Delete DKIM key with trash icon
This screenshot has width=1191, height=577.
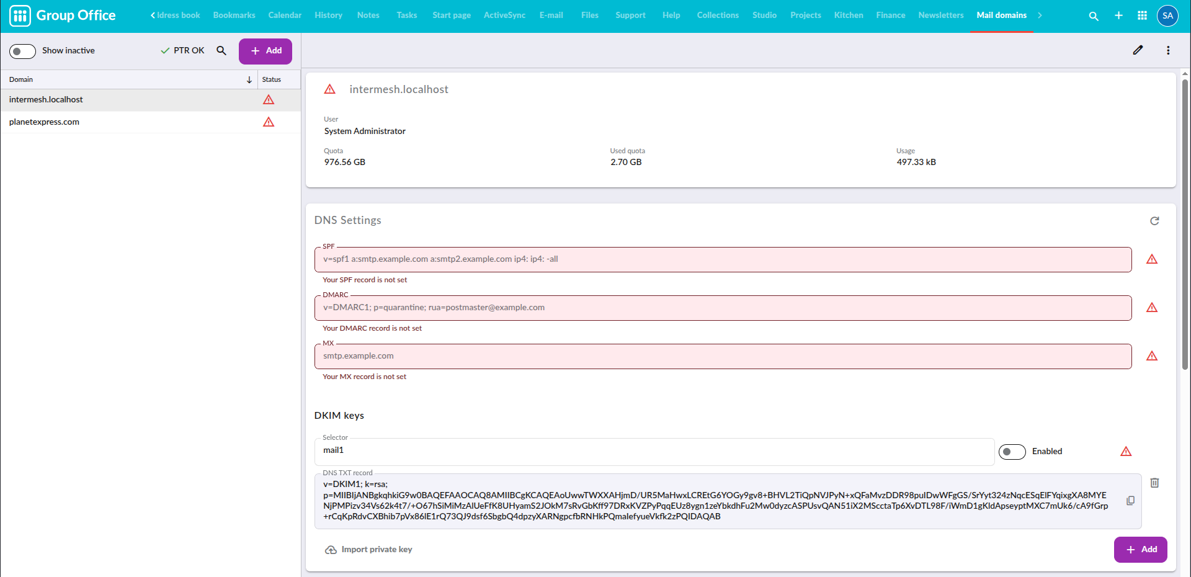point(1154,483)
